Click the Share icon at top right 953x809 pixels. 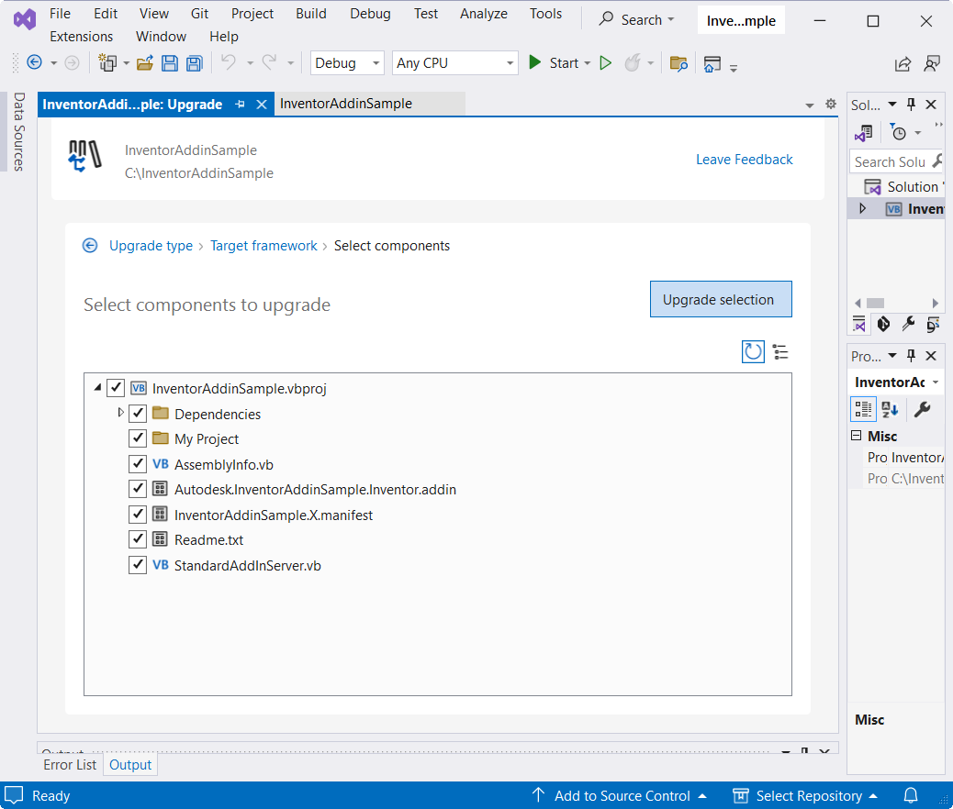(903, 63)
